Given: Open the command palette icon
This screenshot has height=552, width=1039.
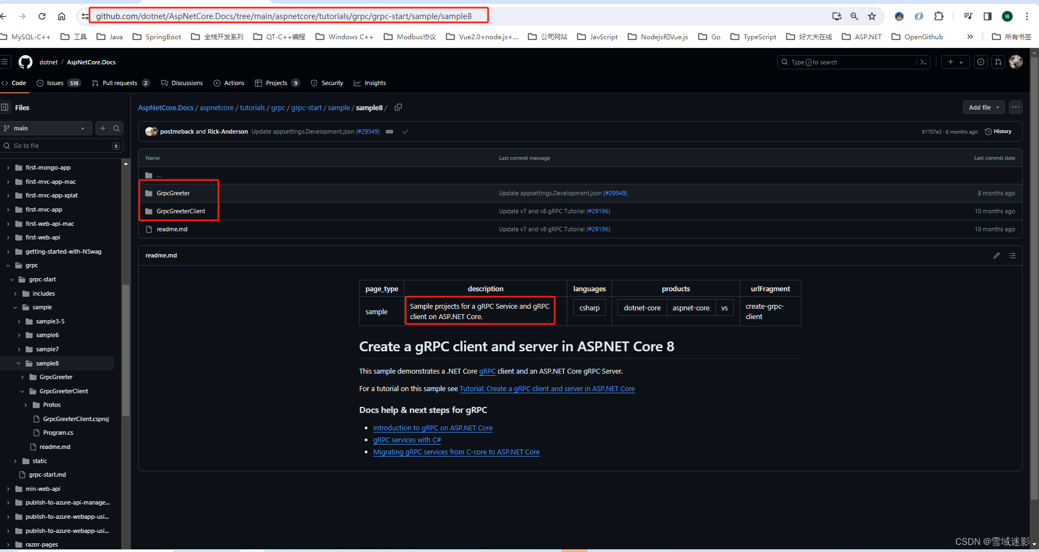Looking at the screenshot, I should (923, 62).
